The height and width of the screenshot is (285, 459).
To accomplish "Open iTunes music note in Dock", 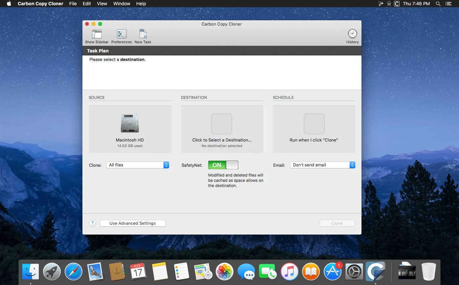I will (289, 272).
